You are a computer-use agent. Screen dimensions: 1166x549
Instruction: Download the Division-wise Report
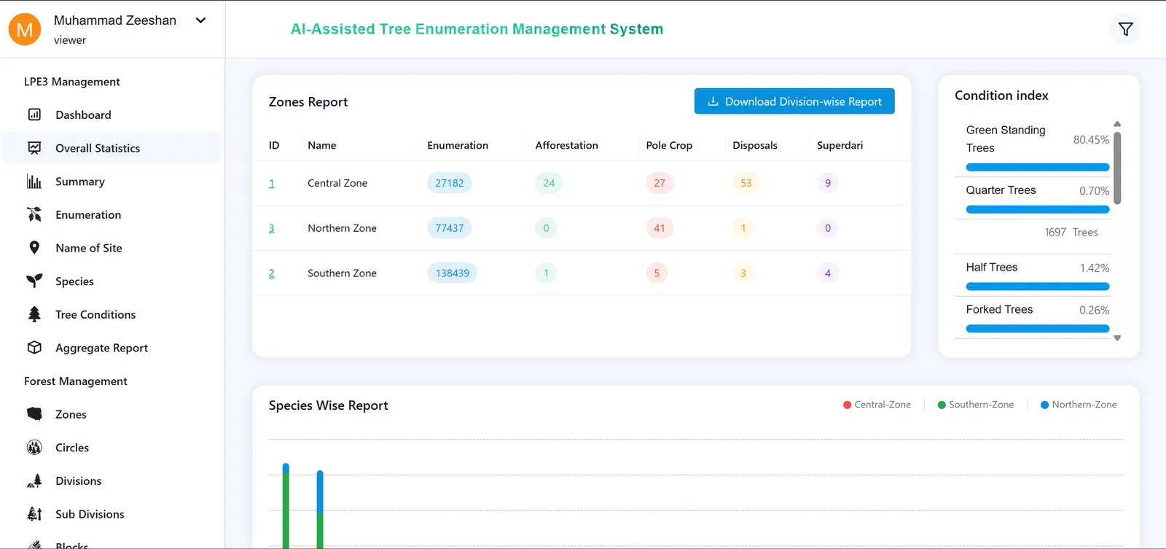click(794, 101)
